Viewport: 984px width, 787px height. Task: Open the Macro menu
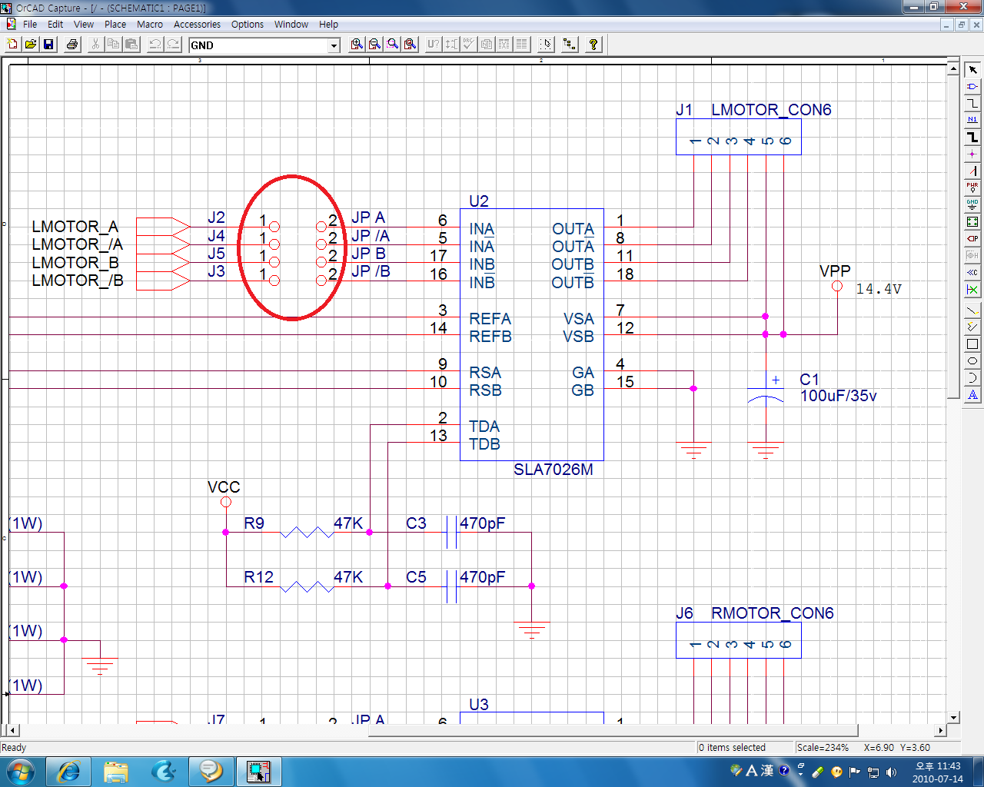[150, 24]
